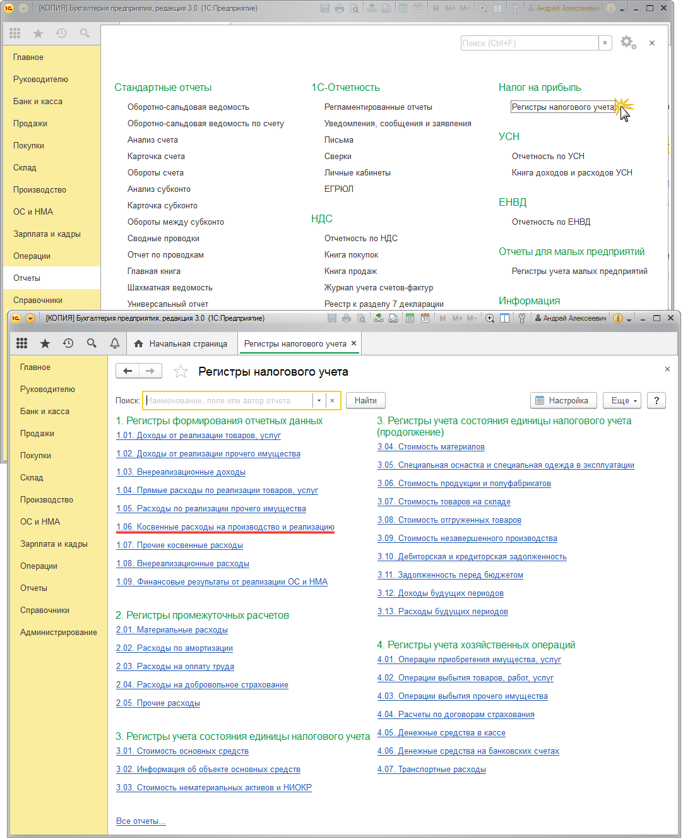
Task: Open the notifications bell in lower window
Action: coord(114,343)
